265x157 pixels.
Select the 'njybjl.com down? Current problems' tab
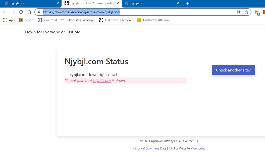(91, 3)
